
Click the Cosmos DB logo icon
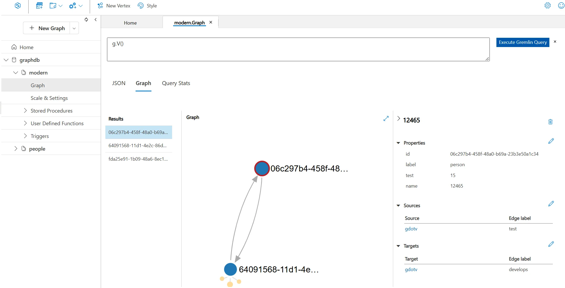(18, 6)
